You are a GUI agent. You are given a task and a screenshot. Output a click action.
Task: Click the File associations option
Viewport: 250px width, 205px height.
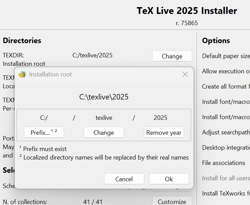point(223,163)
